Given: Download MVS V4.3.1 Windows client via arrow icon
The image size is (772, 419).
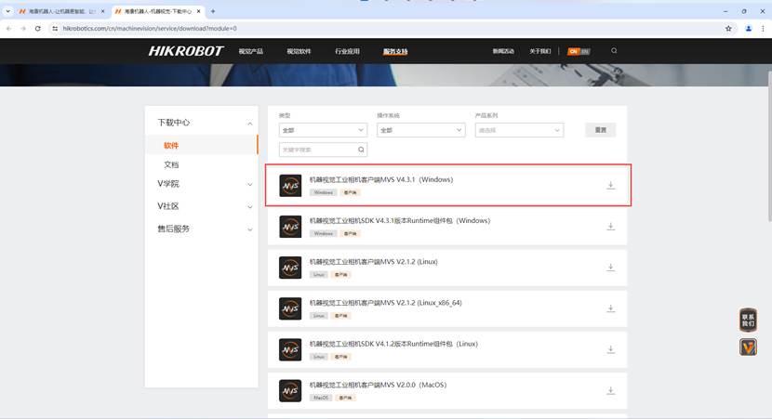Looking at the screenshot, I should [x=610, y=186].
